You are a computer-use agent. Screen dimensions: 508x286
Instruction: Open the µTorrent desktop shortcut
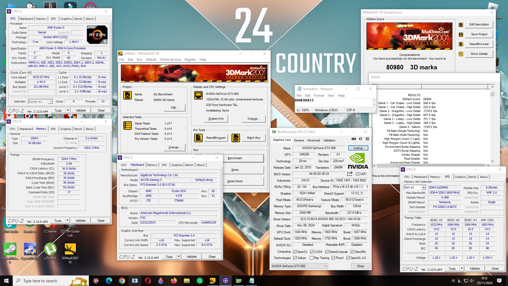click(50, 252)
